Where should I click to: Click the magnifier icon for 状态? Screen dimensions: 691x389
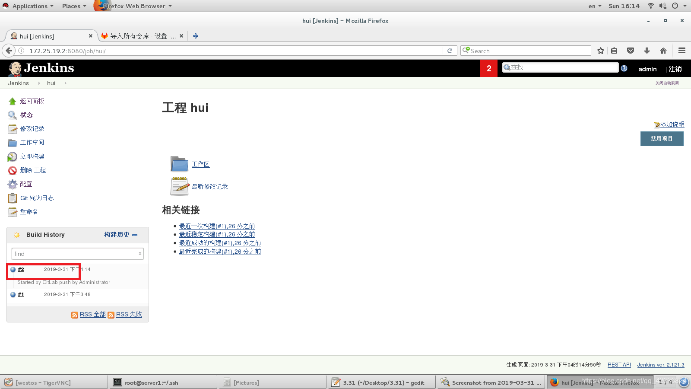pos(12,115)
